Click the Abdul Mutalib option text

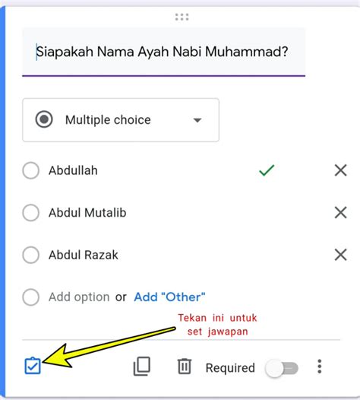[x=87, y=212]
